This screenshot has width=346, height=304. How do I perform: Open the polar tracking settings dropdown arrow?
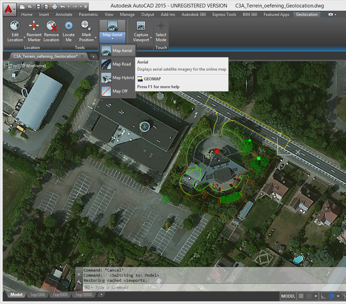point(338,296)
